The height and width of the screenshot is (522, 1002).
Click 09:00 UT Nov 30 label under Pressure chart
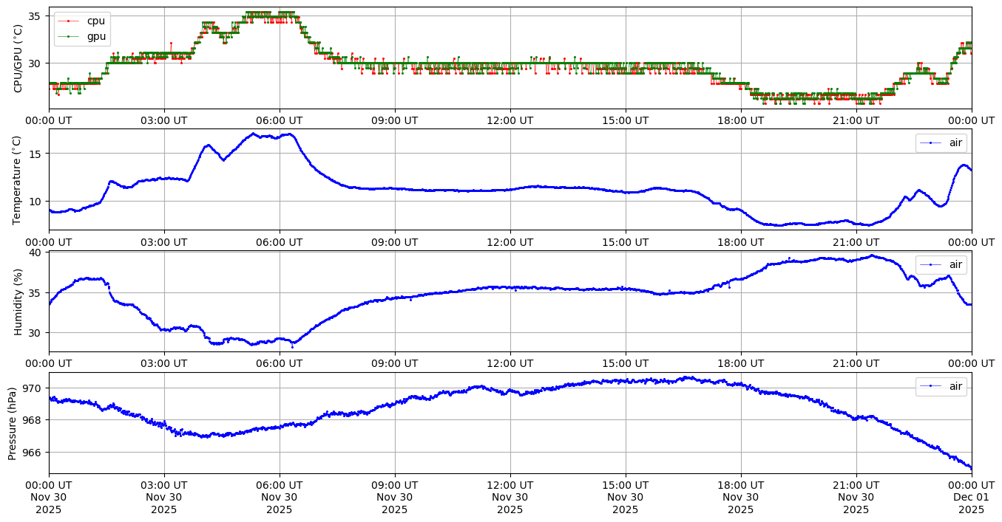pos(394,498)
